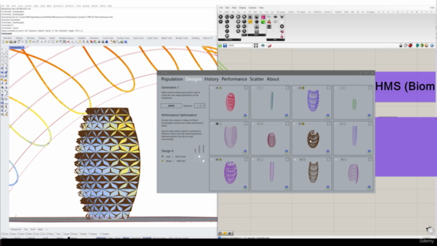This screenshot has width=437, height=246.
Task: Expand the Geometry panel bar in Grasshopper ribbon
Action: pos(229,40)
